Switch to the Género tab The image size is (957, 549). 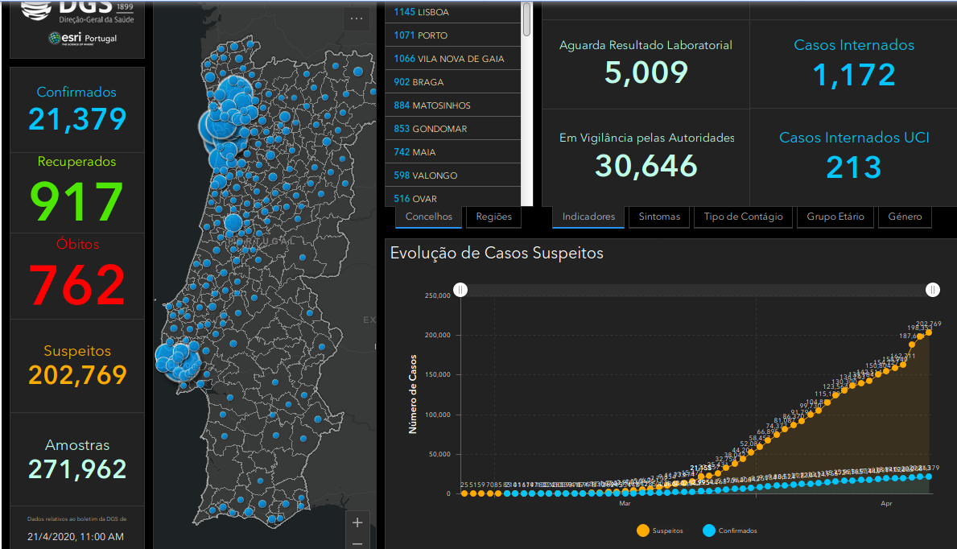coord(905,217)
